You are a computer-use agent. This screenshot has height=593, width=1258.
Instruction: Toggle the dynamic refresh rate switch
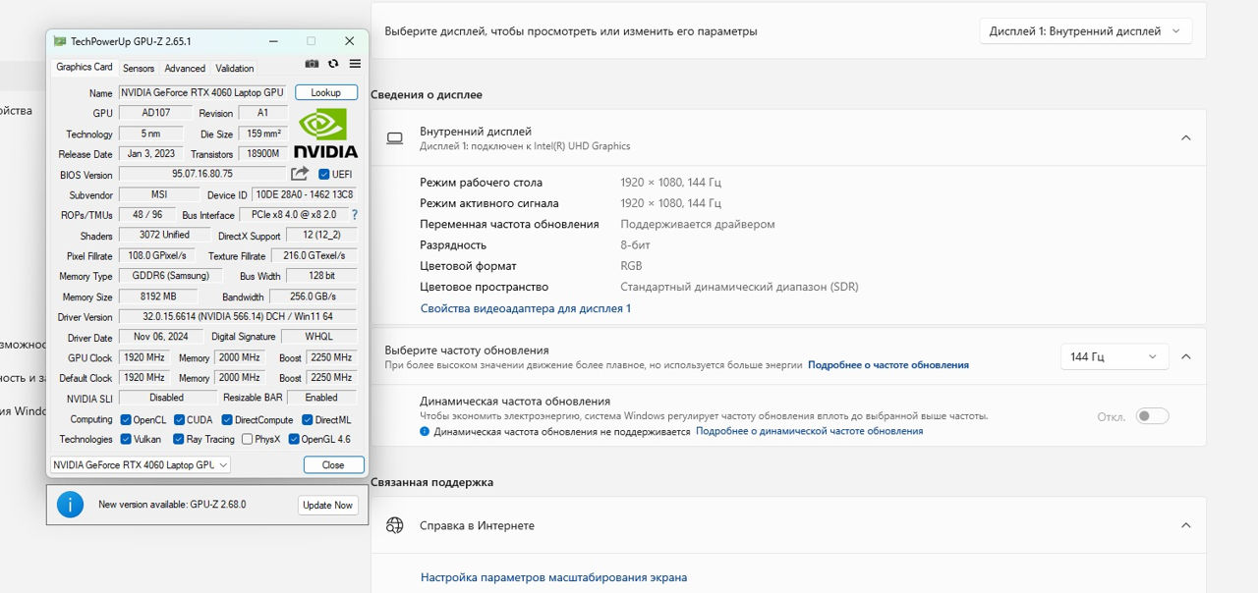[x=1152, y=416]
